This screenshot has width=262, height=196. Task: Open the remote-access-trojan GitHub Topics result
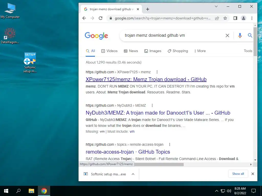[x=128, y=152]
